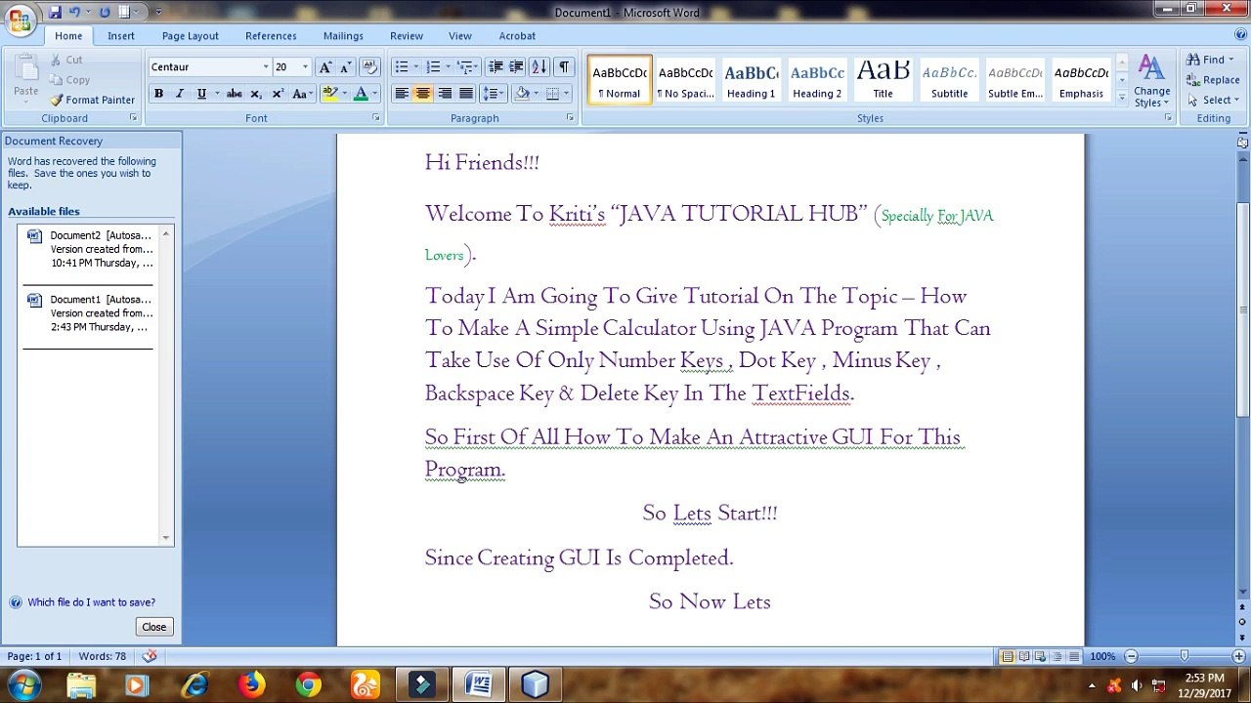This screenshot has height=703, width=1251.
Task: Go to the References tab
Action: click(271, 36)
